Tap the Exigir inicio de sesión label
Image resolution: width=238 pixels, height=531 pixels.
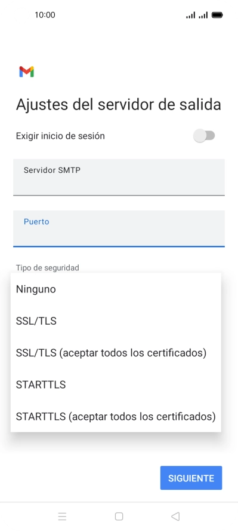(x=60, y=136)
